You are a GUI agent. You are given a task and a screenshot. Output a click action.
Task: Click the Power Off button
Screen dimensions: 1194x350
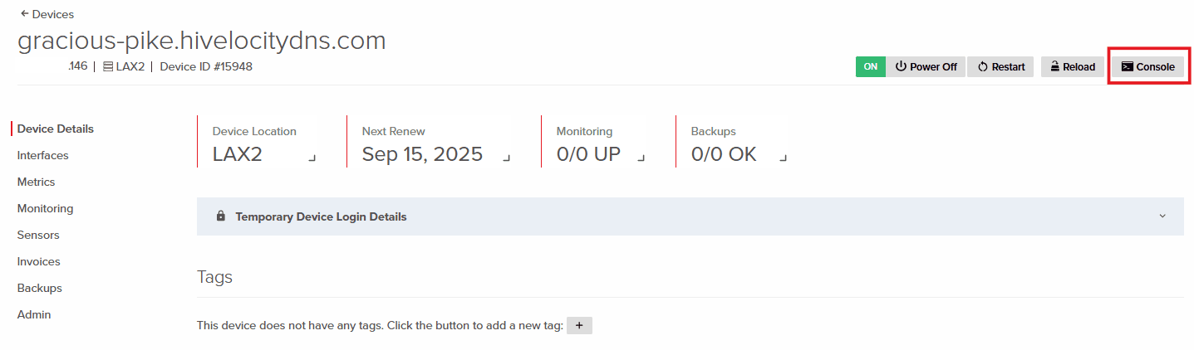[x=926, y=67]
